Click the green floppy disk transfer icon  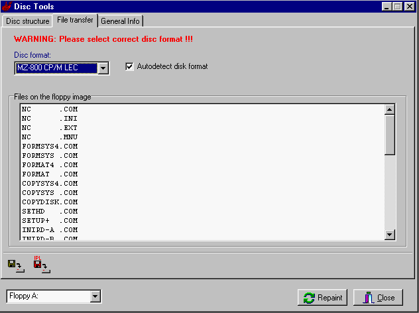pyautogui.click(x=14, y=265)
